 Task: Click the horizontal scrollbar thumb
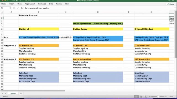(x=33, y=91)
